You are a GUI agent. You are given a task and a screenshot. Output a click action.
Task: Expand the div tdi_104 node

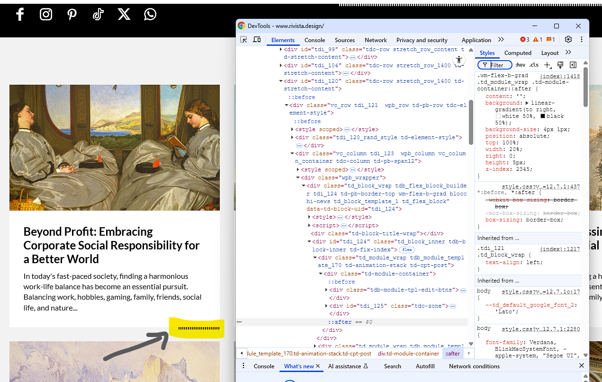280,65
